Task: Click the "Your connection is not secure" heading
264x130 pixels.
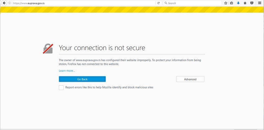Action: pos(102,48)
